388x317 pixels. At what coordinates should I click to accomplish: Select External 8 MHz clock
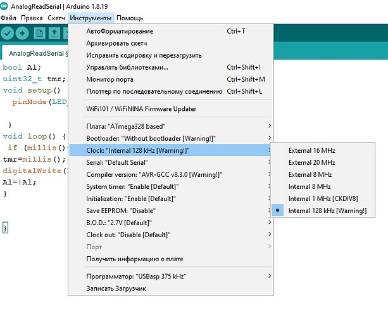point(322,174)
